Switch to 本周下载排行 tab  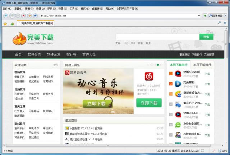click(179, 65)
